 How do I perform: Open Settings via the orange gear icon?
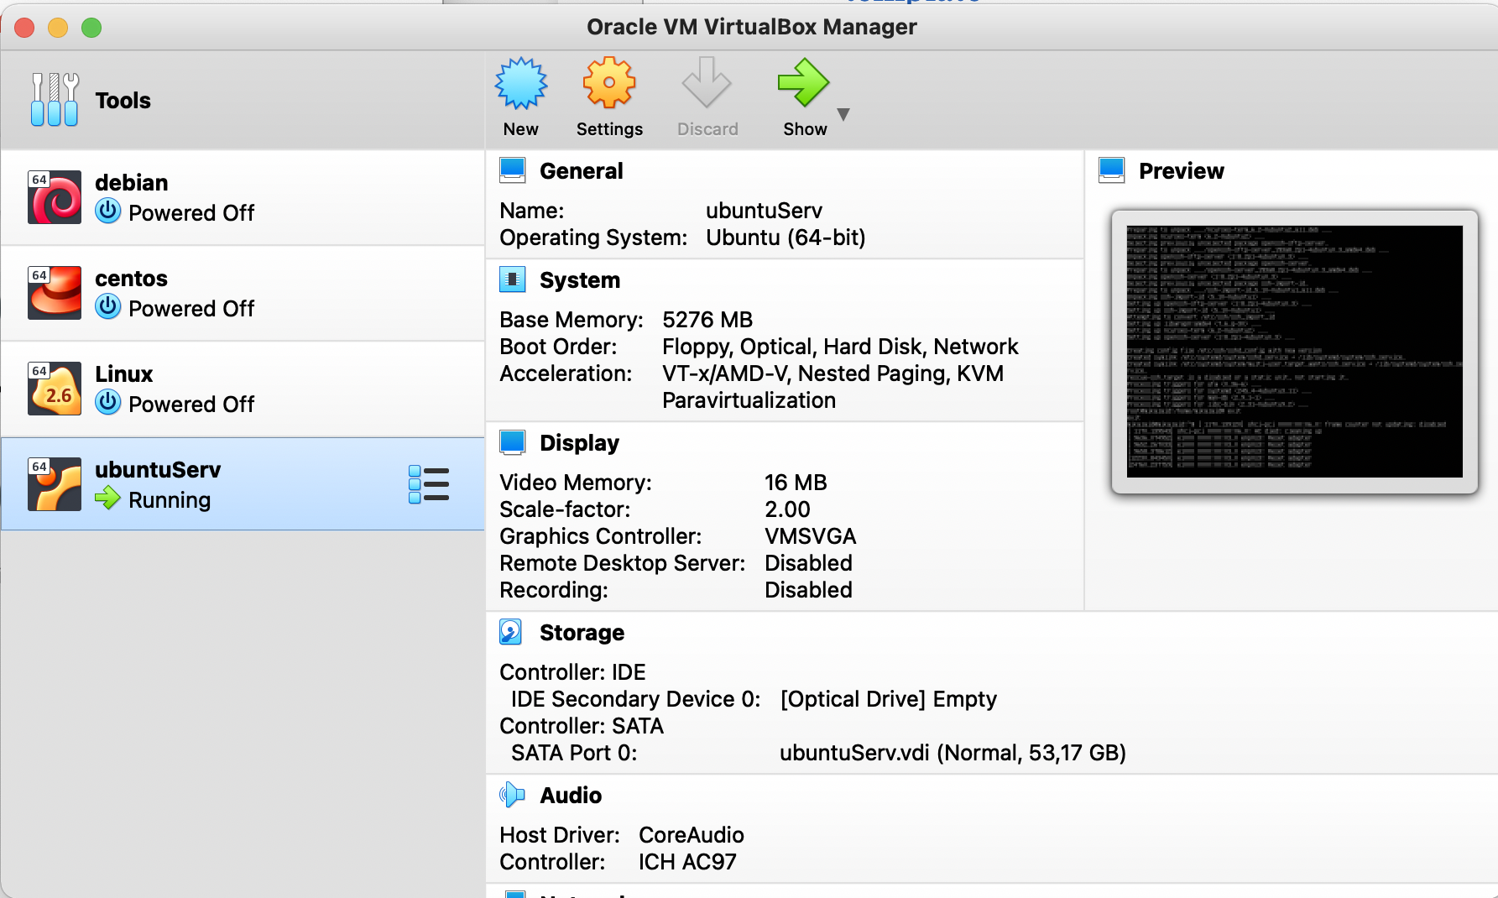tap(609, 83)
